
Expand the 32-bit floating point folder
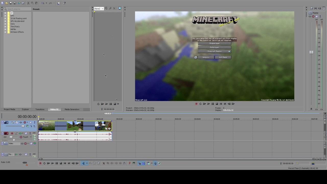tap(5, 18)
